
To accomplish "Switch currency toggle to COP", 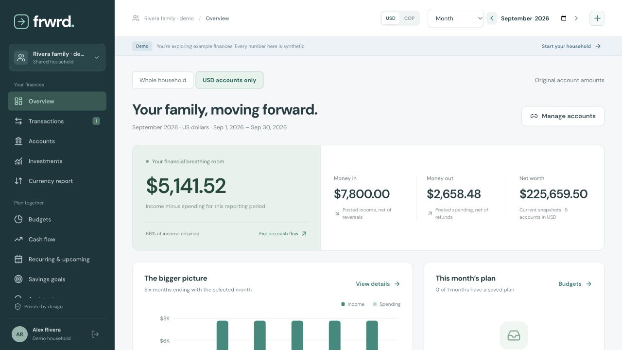I will click(x=410, y=18).
